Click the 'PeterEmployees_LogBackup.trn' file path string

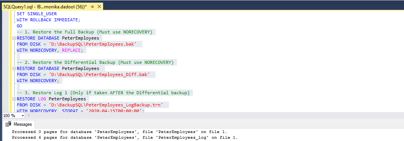pos(106,105)
